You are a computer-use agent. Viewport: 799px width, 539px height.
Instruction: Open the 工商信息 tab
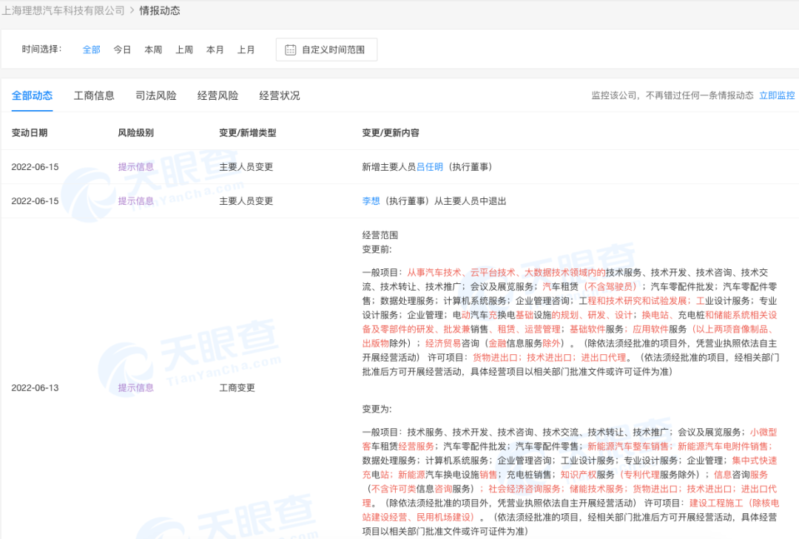(x=94, y=95)
